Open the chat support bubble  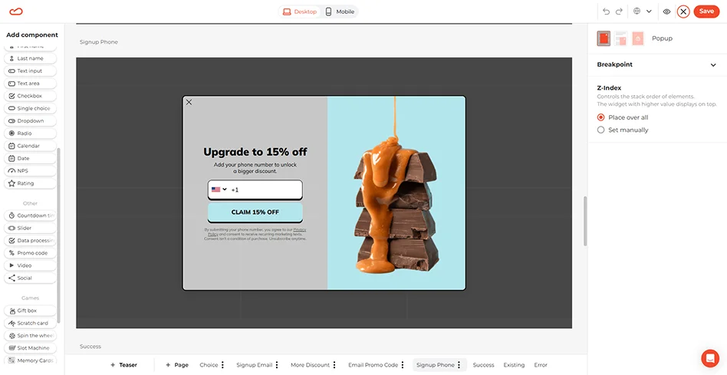[x=709, y=357]
